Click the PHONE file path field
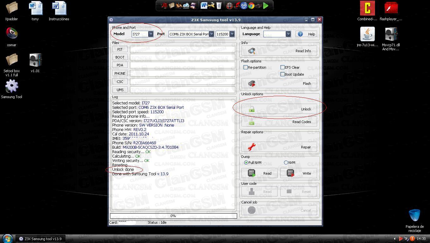This screenshot has height=243, width=430. (x=182, y=73)
